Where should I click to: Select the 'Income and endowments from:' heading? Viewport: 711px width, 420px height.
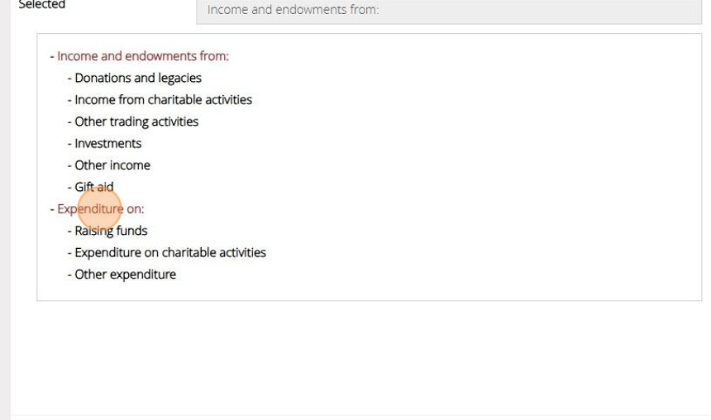tap(143, 56)
